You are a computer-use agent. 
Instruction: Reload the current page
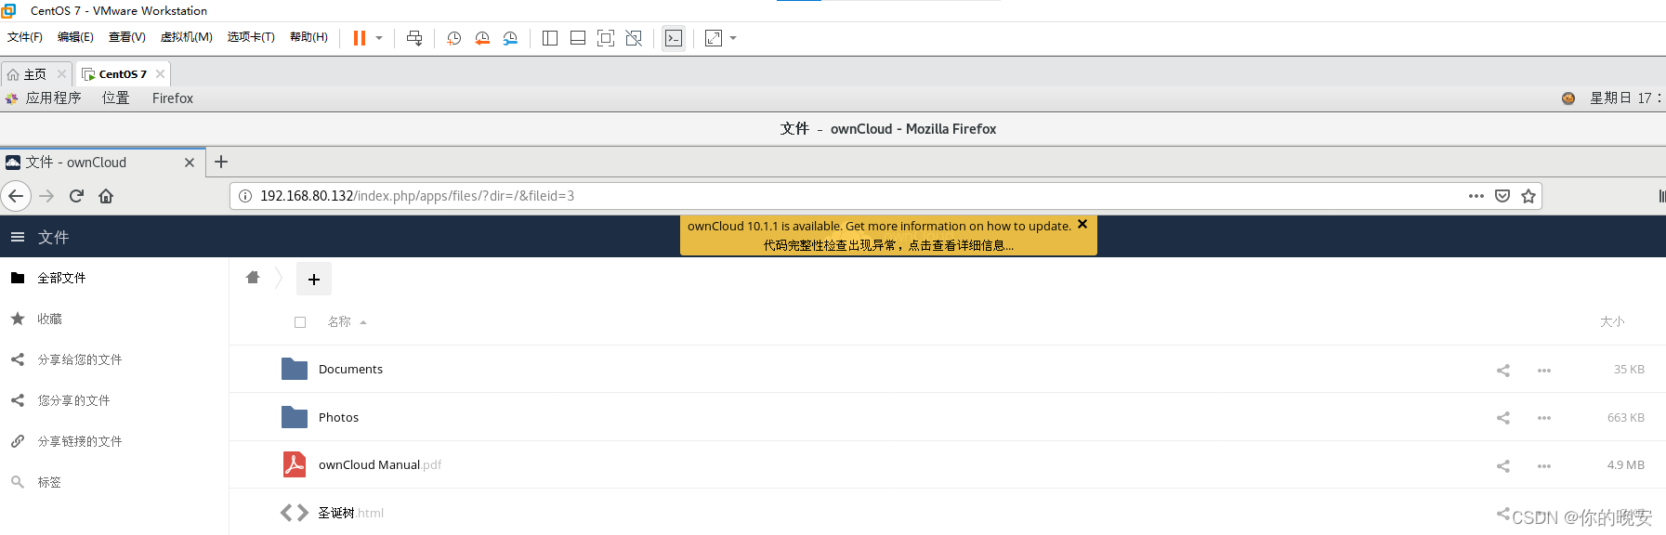tap(76, 196)
